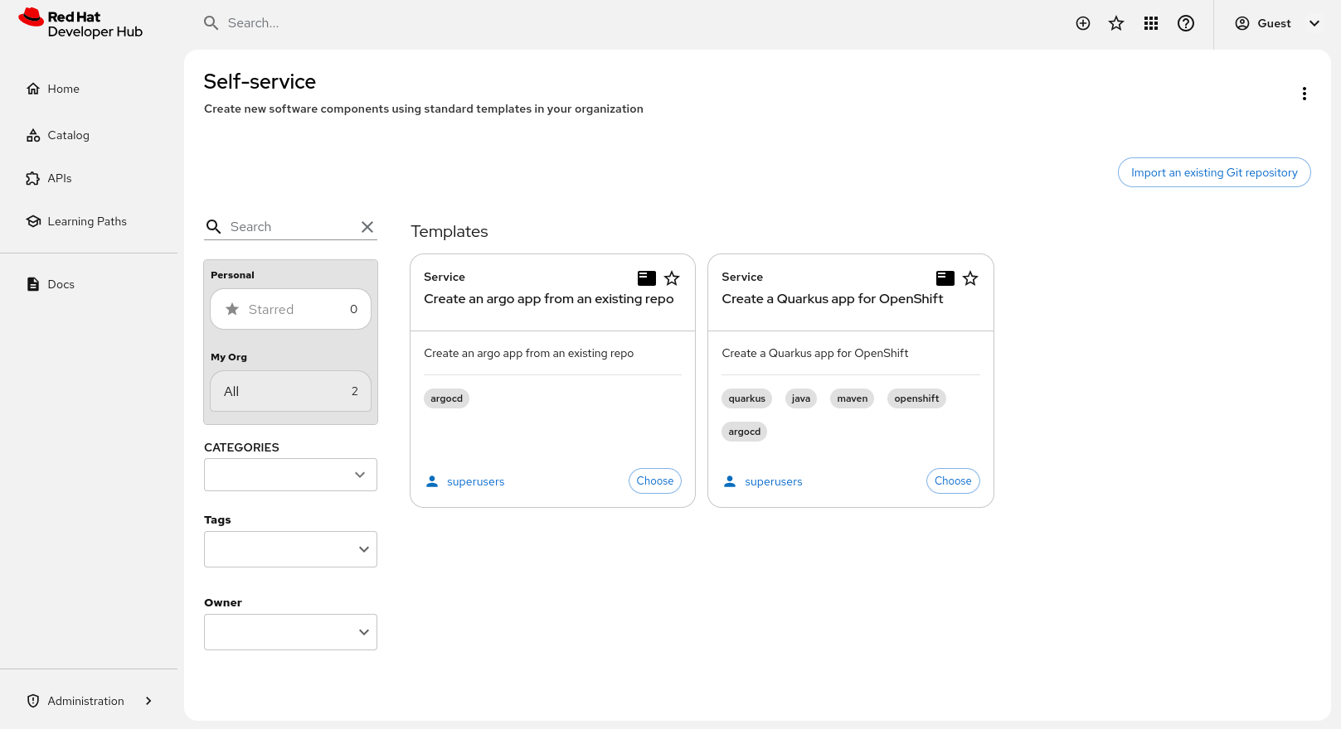Click Import an existing Git repository
Viewport: 1341px width, 729px height.
pyautogui.click(x=1213, y=172)
